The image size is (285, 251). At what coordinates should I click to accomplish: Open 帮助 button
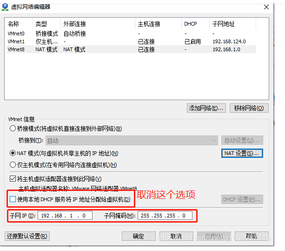(252, 236)
